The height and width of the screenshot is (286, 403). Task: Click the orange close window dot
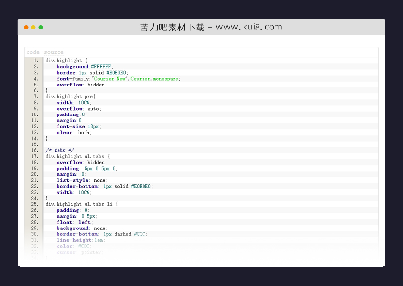pyautogui.click(x=26, y=27)
